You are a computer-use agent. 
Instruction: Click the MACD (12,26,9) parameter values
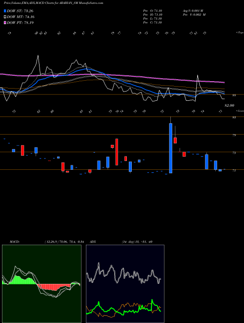[64, 242]
